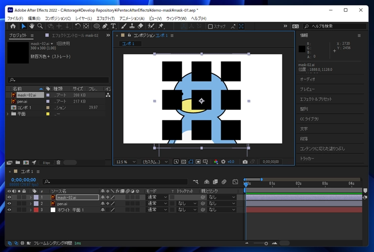Select the Eraser tool

(x=141, y=26)
